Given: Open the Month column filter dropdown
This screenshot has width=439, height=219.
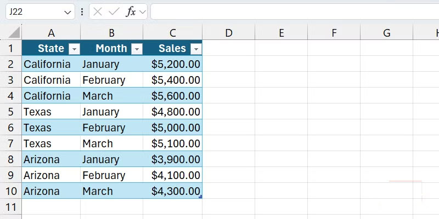Looking at the screenshot, I should tap(137, 49).
